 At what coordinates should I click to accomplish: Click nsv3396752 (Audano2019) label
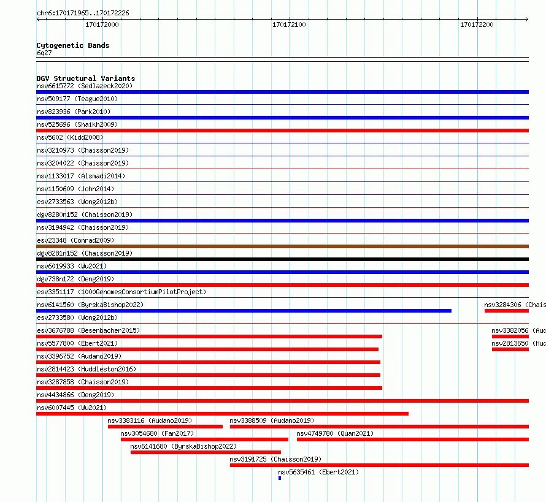pos(79,356)
